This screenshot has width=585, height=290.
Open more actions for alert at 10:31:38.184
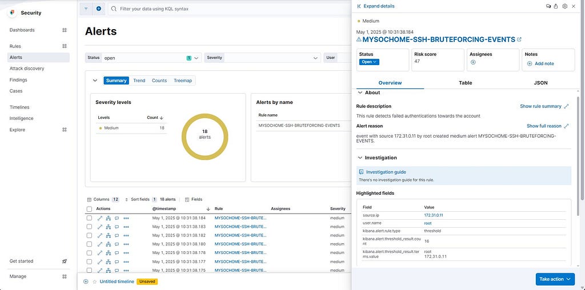click(126, 218)
